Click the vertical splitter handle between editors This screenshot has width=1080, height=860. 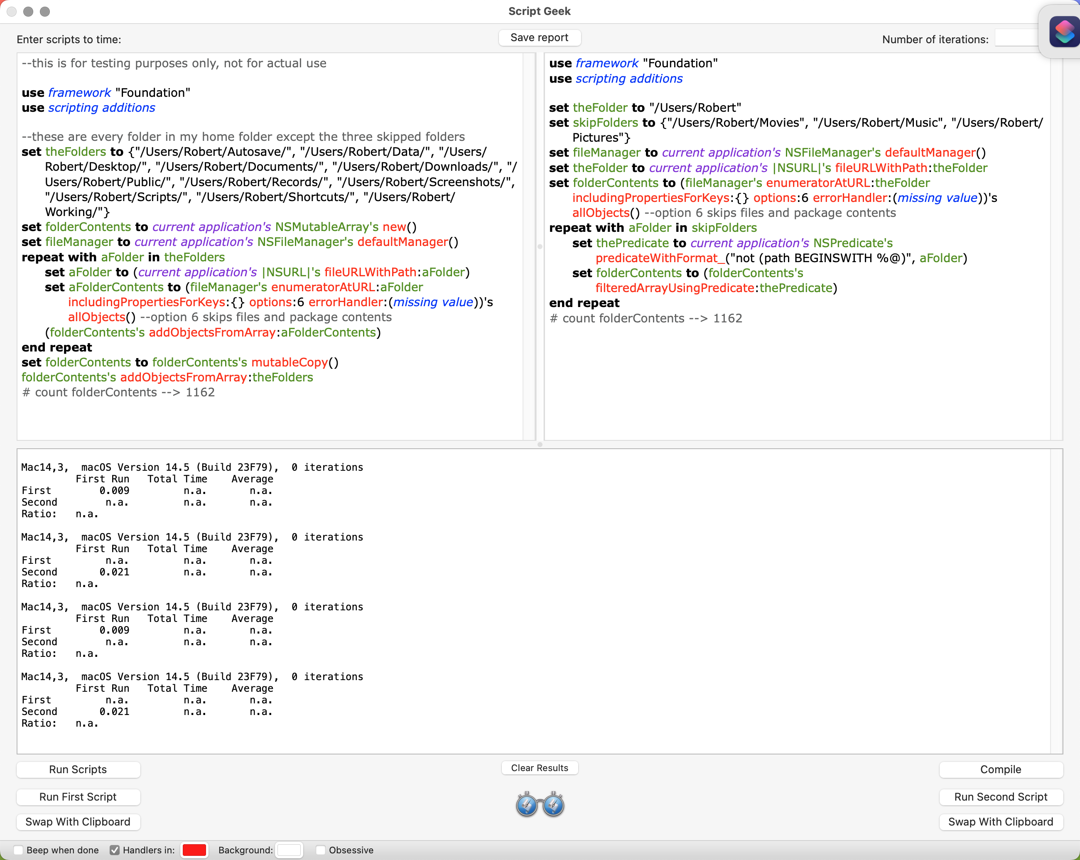coord(540,246)
